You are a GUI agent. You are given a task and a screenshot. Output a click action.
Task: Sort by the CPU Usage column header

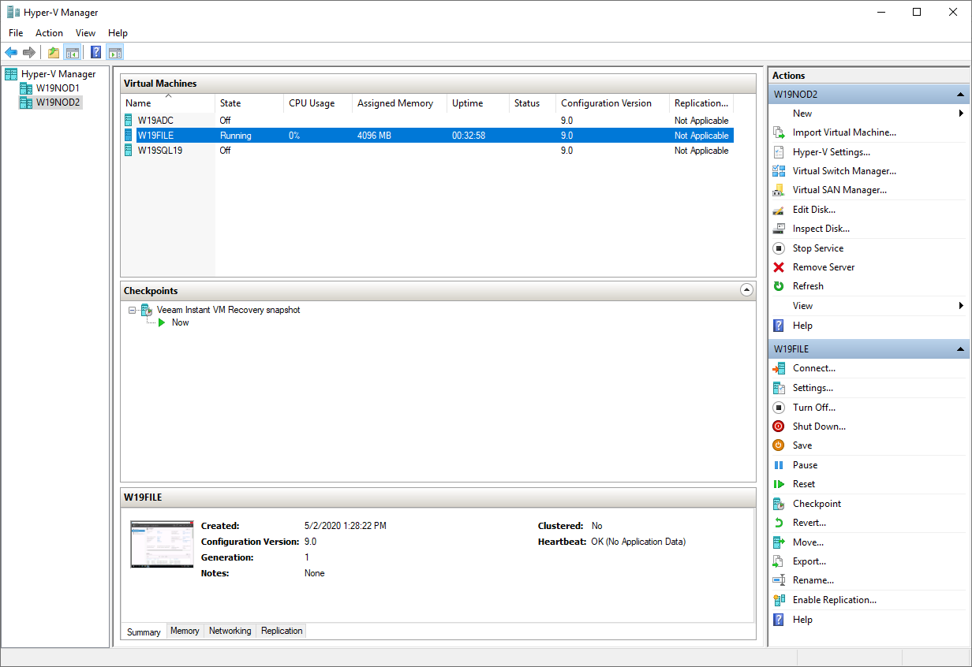pyautogui.click(x=318, y=103)
